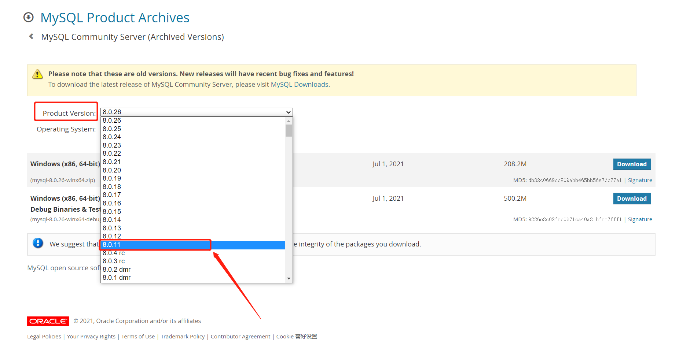Open Trademark Policy footer link
This screenshot has width=690, height=345.
[183, 337]
